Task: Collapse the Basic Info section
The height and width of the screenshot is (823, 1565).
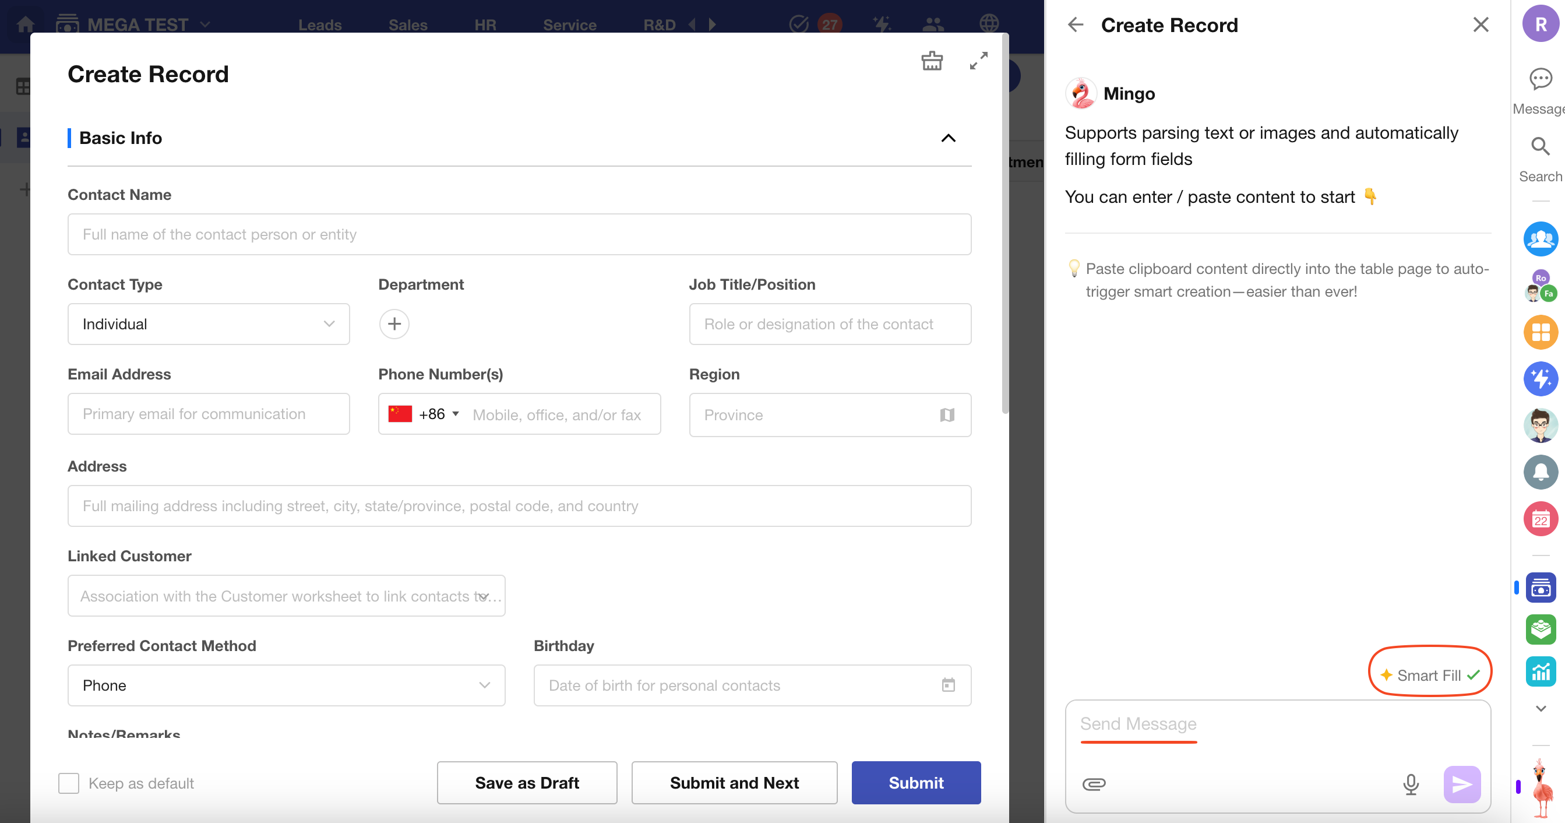Action: (x=948, y=138)
